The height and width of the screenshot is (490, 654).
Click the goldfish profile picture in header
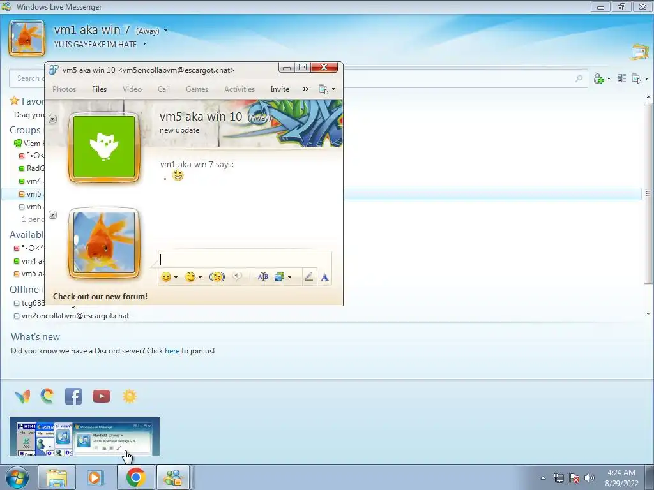(27, 38)
